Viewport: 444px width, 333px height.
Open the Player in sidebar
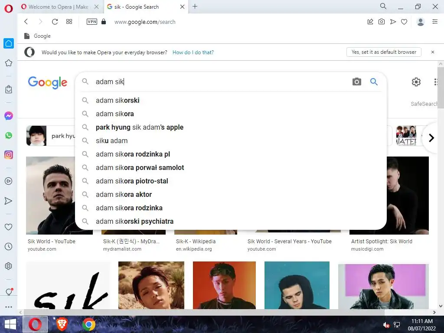click(9, 181)
